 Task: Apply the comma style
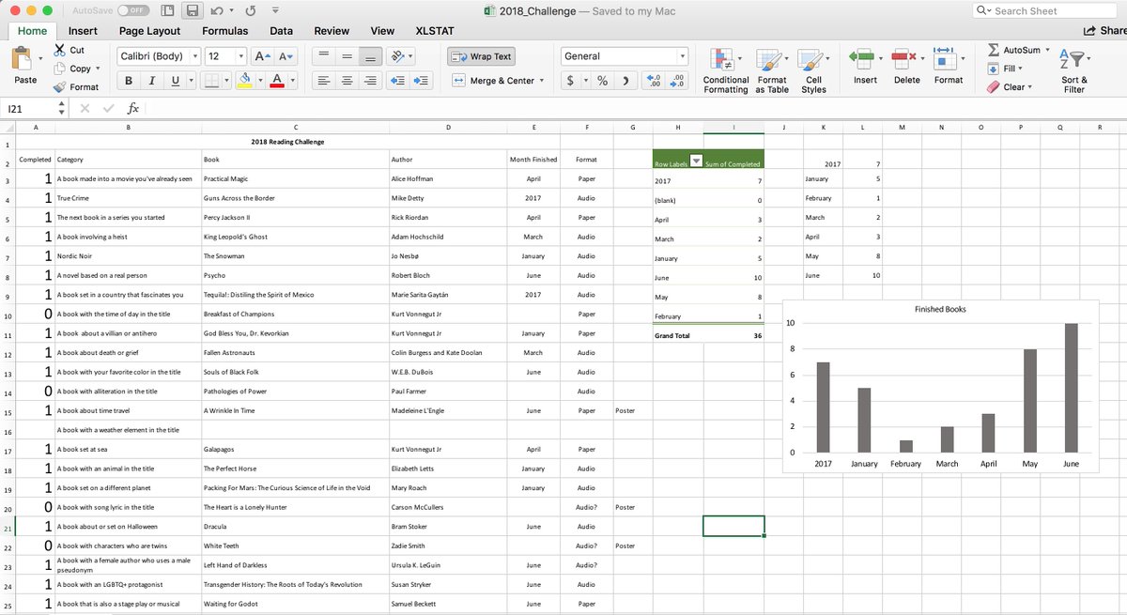click(x=625, y=81)
